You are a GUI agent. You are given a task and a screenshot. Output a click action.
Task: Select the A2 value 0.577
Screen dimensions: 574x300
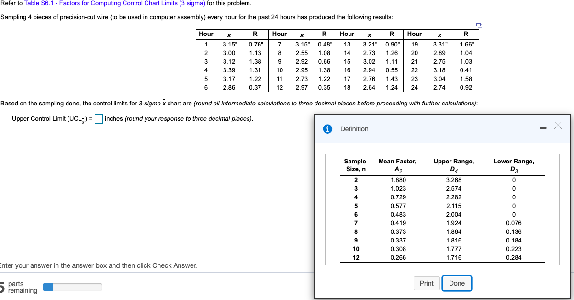(398, 206)
